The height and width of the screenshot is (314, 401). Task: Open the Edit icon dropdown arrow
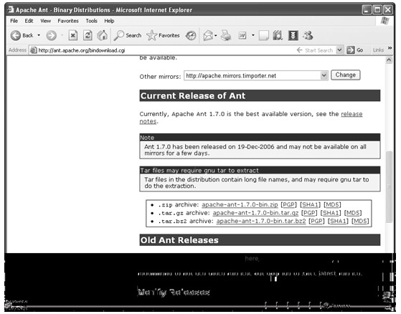253,35
